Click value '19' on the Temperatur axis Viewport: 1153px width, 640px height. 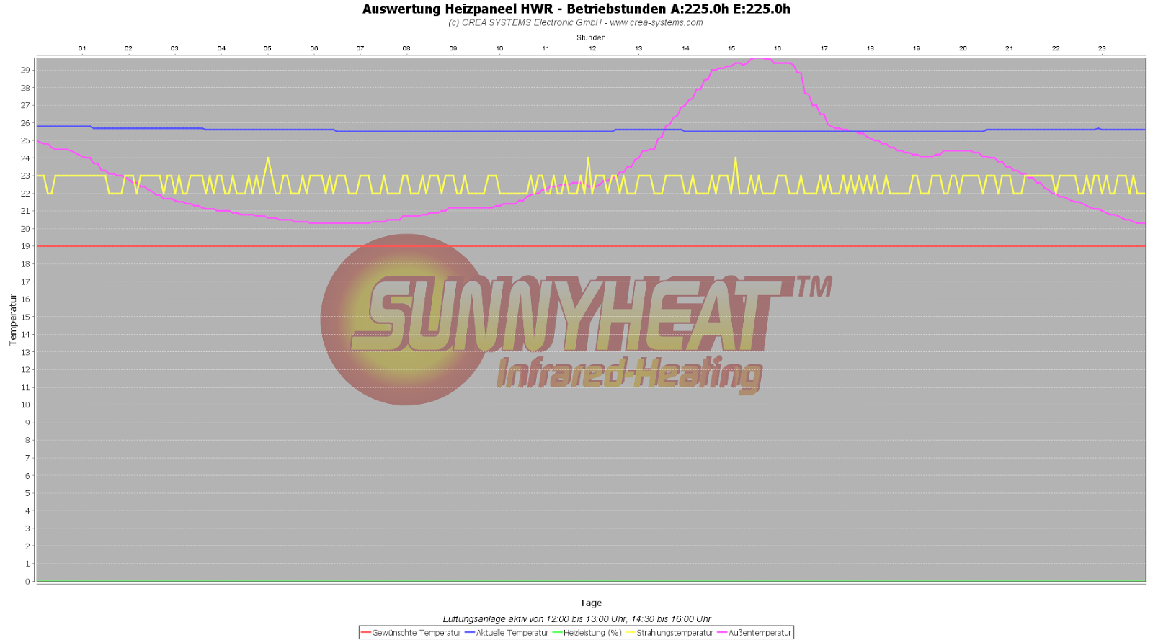(x=25, y=246)
